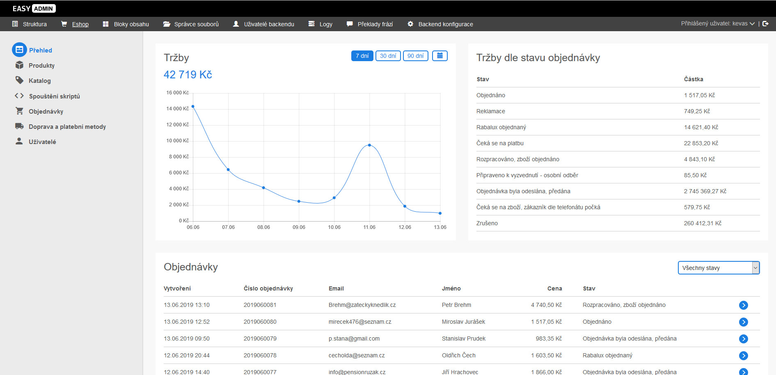Click the Přehled dashboard icon in sidebar
776x375 pixels.
tap(19, 50)
